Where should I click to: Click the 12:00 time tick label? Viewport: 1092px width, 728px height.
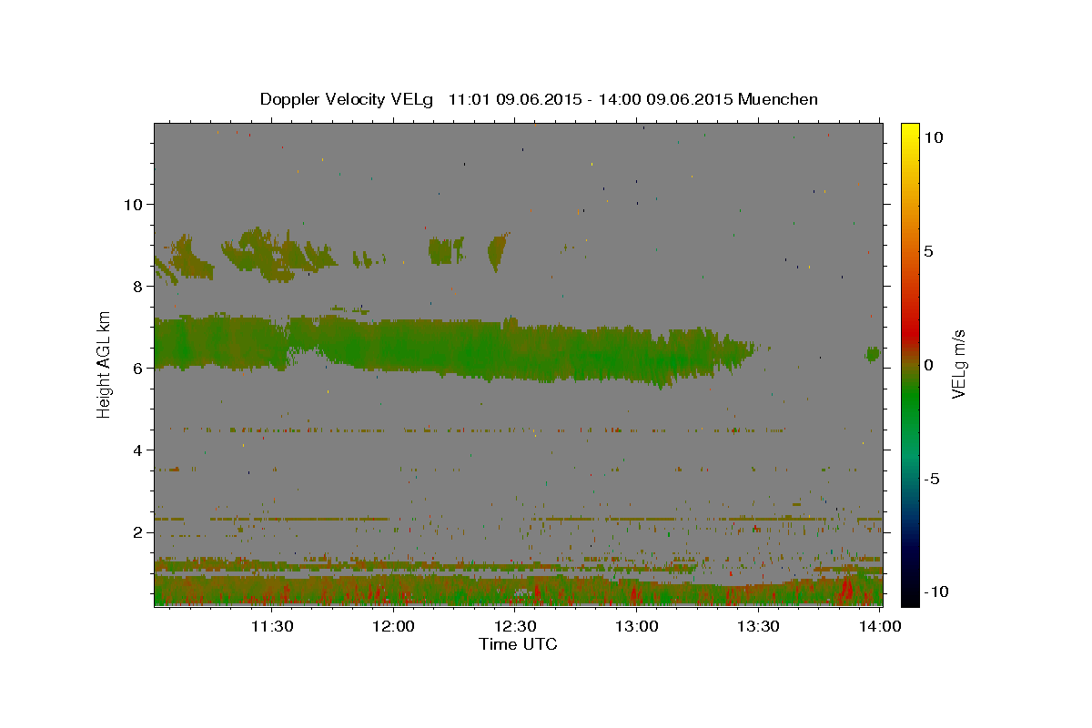click(394, 626)
